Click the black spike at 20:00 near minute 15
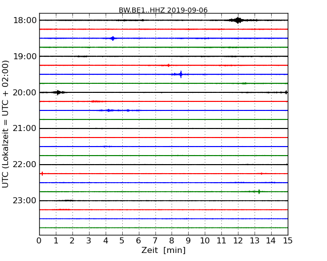 coord(286,92)
